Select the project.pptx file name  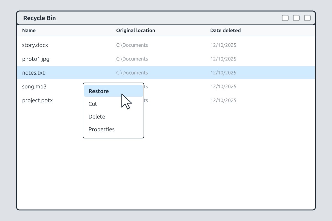[37, 100]
